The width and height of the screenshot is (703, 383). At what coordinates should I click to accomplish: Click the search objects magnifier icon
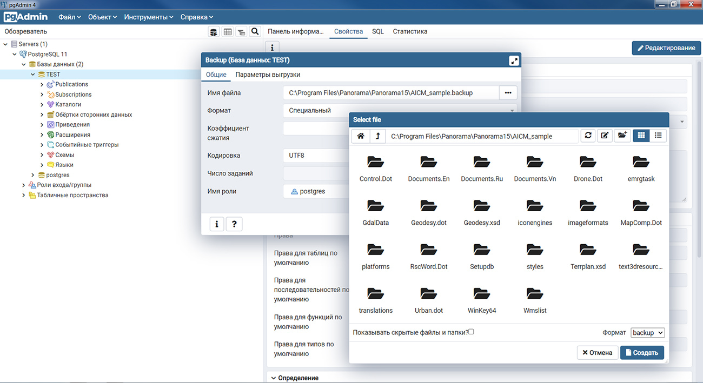(x=255, y=32)
